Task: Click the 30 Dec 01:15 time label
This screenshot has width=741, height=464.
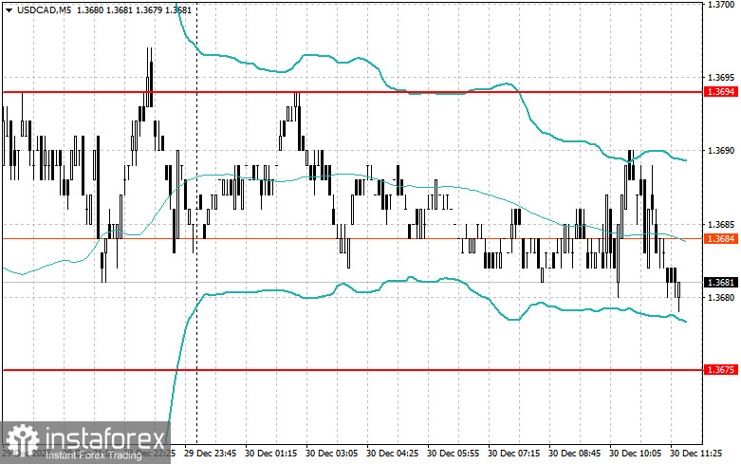Action: tap(270, 453)
